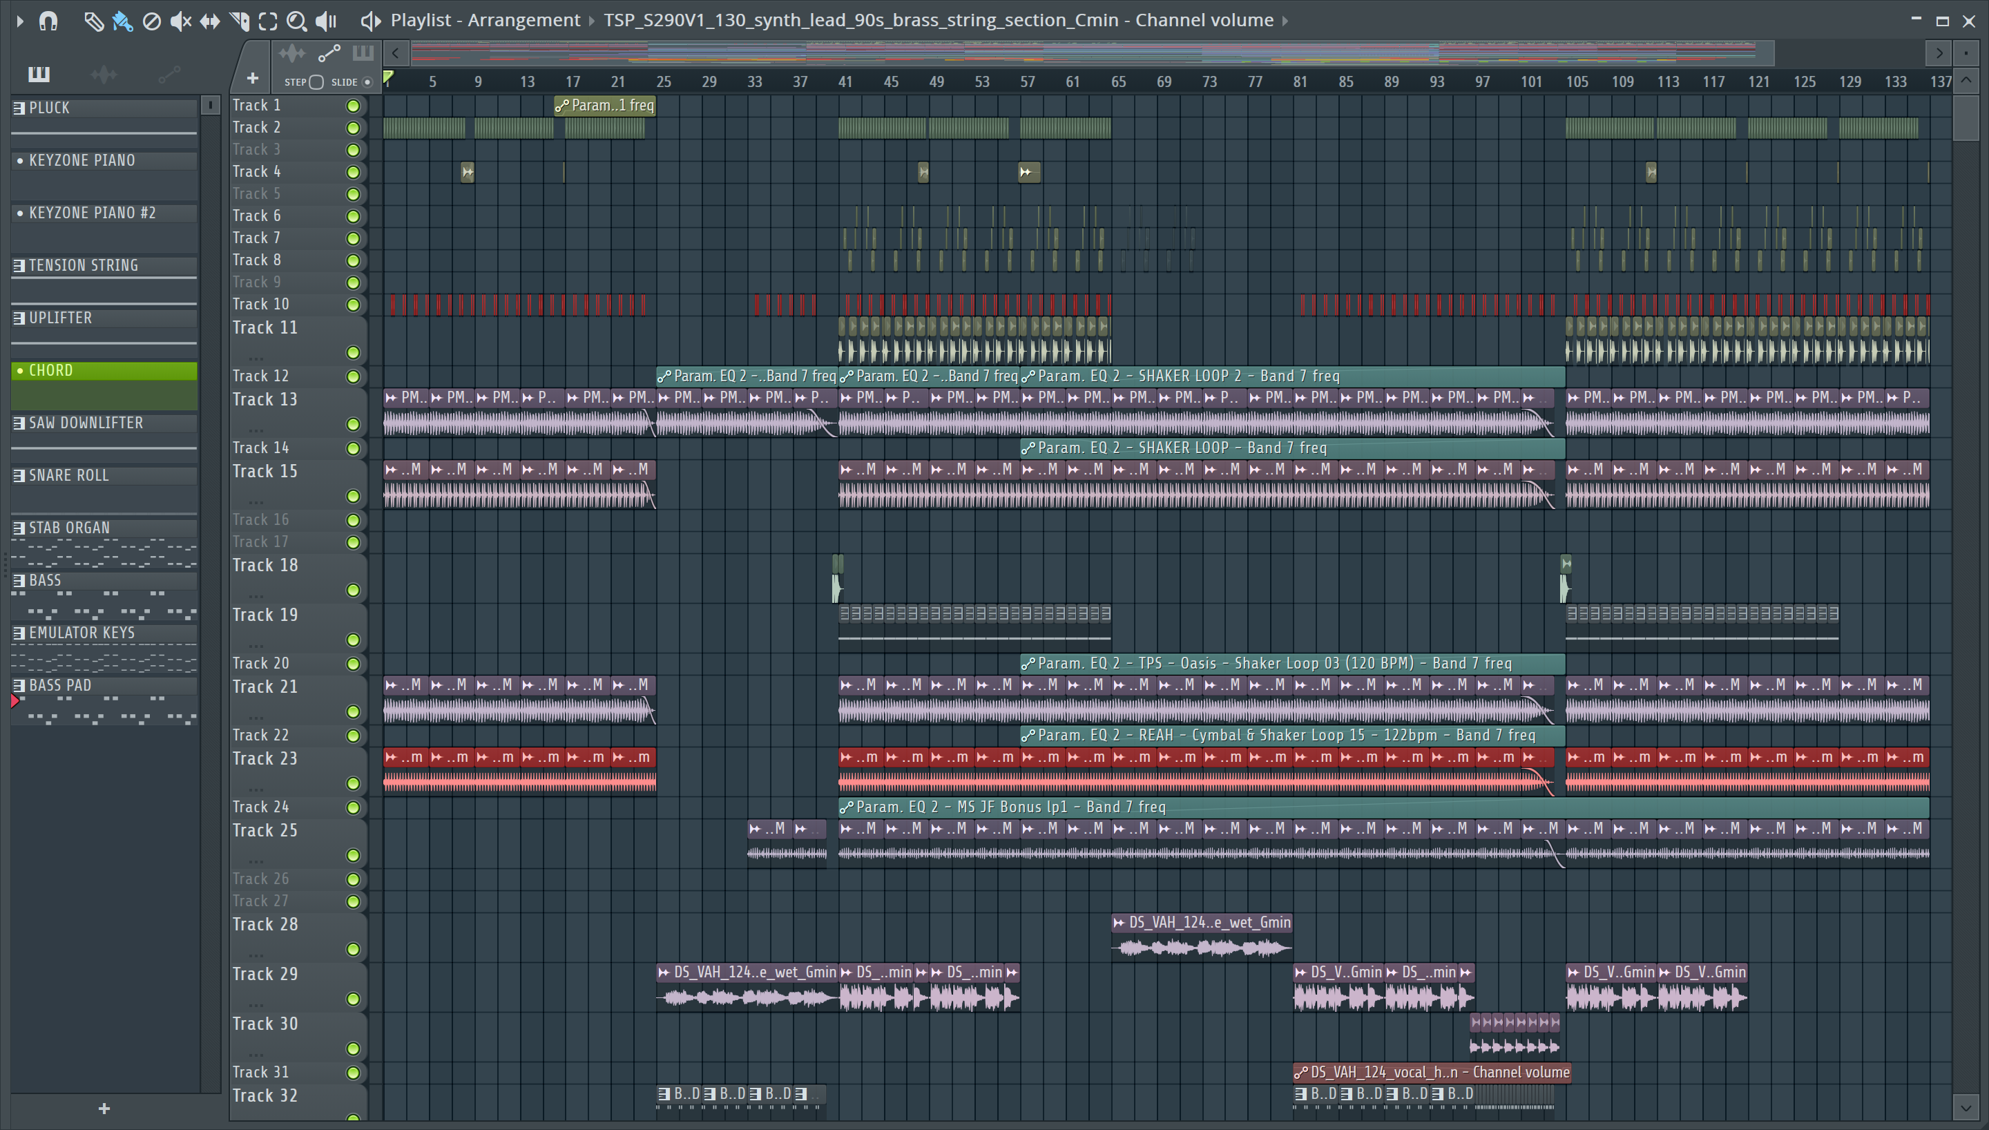The height and width of the screenshot is (1130, 1989).
Task: Click the speaker icon before Playlist title
Action: click(x=371, y=21)
